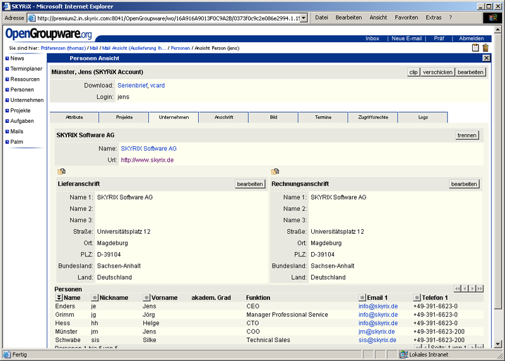
Task: Go to last page of Personen list
Action: (x=480, y=289)
